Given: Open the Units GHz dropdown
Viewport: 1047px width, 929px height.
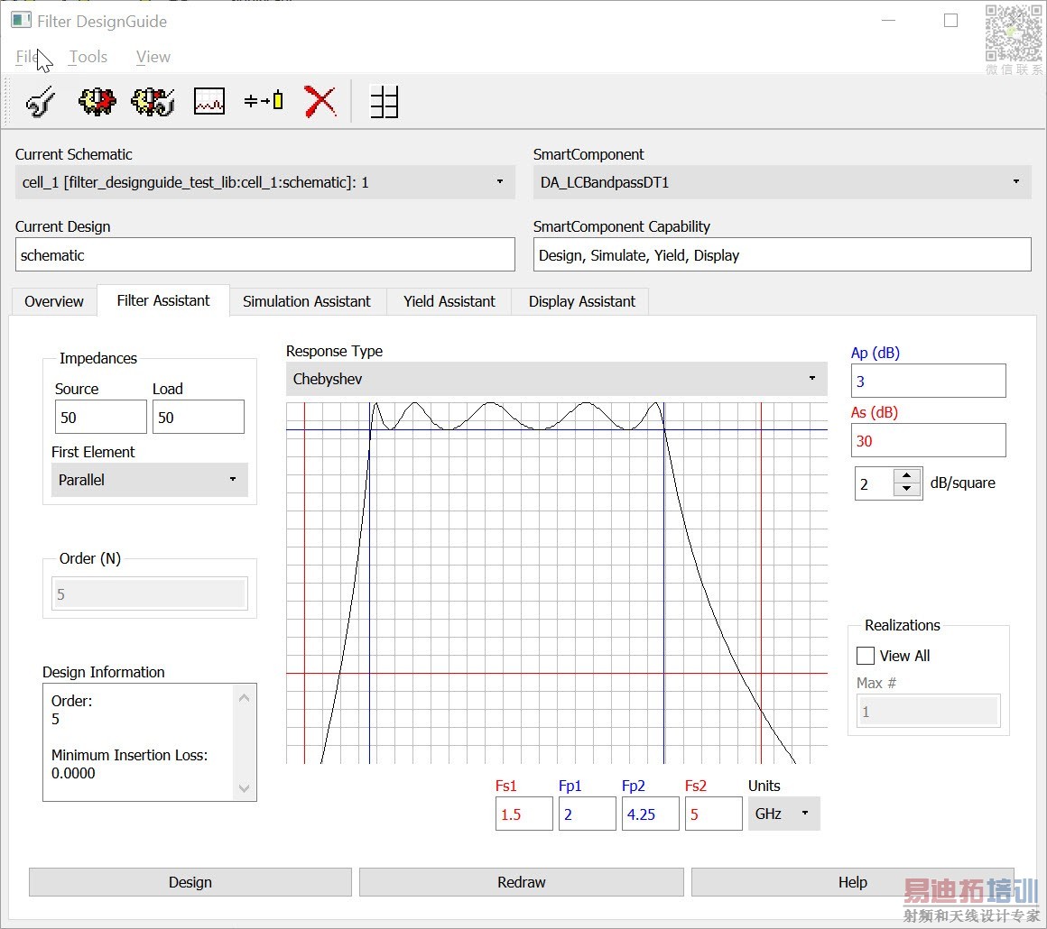Looking at the screenshot, I should pyautogui.click(x=783, y=814).
